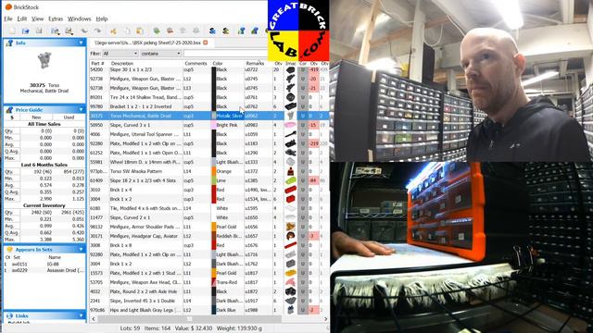Click the part image in Slope 30 row
The width and height of the screenshot is (593, 333).
(290, 70)
